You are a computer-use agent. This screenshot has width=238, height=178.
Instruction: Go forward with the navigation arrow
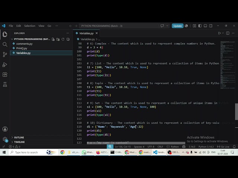pyautogui.click(x=76, y=26)
